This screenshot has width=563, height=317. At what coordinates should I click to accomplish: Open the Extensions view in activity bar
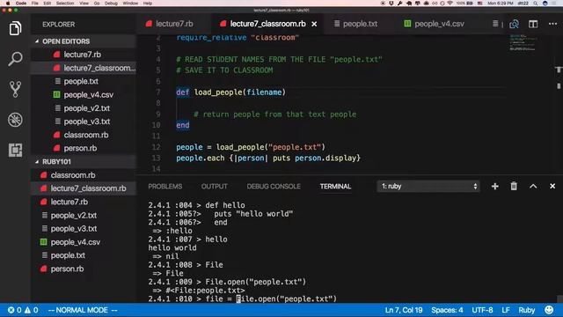[x=15, y=150]
